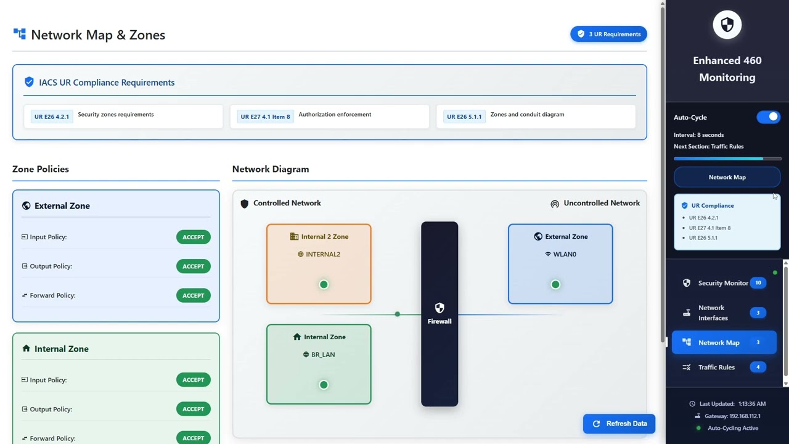Click the shield icon in the 3 UR Requirements badge

coord(581,34)
